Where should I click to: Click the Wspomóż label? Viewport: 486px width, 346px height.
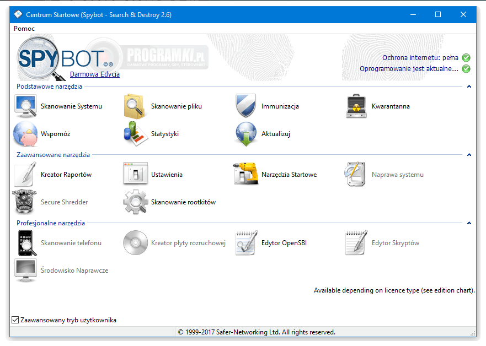click(56, 134)
